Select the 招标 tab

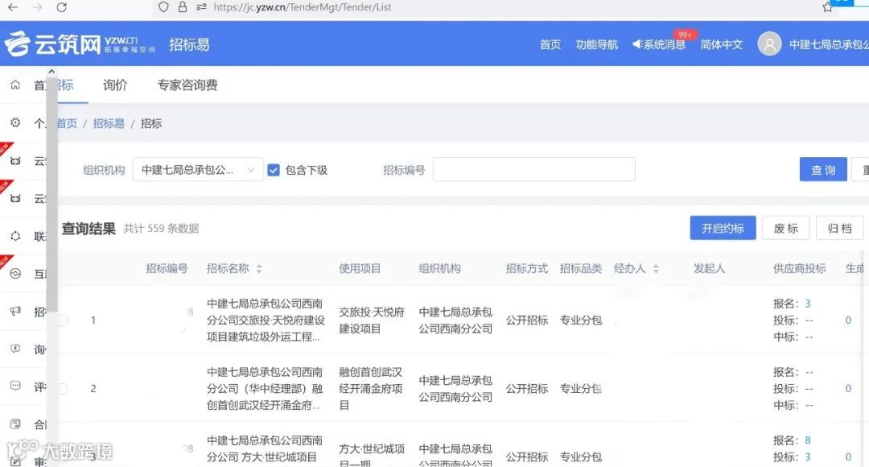point(65,85)
